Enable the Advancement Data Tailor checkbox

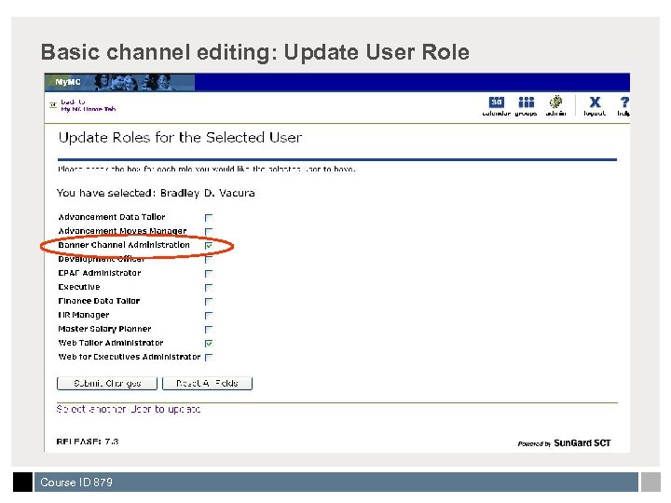[209, 218]
